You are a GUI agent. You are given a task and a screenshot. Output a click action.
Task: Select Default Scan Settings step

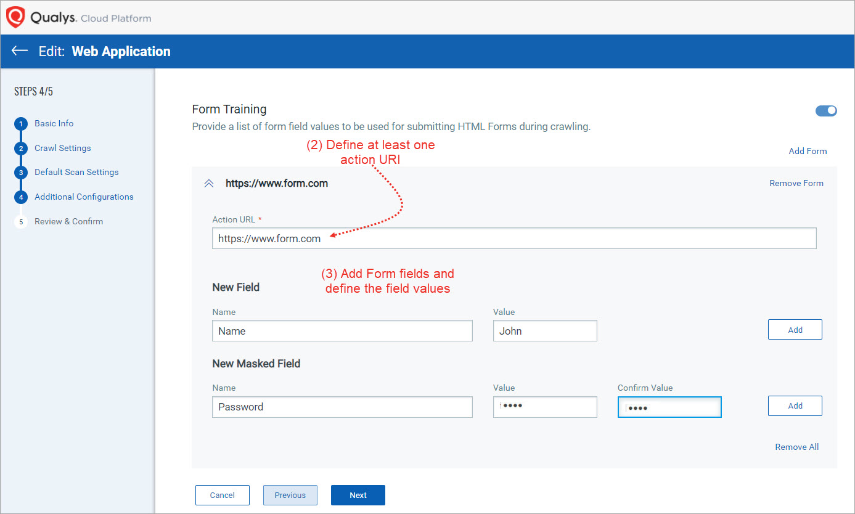[76, 172]
